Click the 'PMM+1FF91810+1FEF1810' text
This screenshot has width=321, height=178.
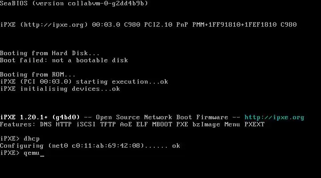pos(235,25)
